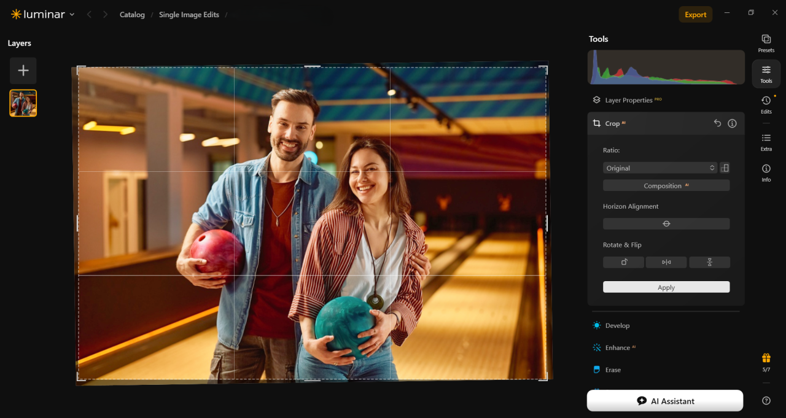This screenshot has height=418, width=786.
Task: Click the Horizon Alignment button
Action: click(666, 224)
